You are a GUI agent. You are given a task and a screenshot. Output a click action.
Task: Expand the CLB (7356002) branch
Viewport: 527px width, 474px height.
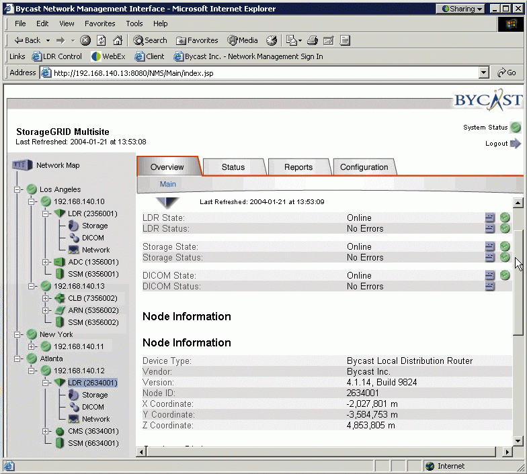coord(46,298)
